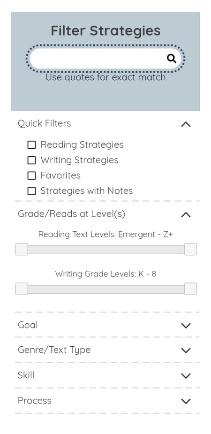Collapse the Grade/Reads at Level(s) chevron
The height and width of the screenshot is (434, 211).
186,214
